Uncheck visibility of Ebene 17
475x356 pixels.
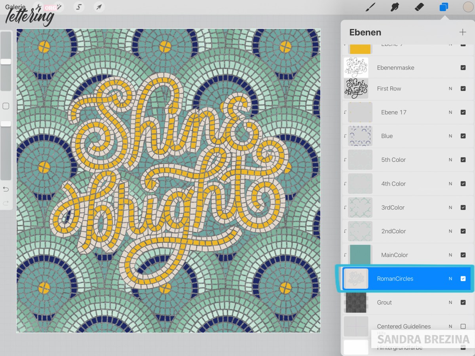click(x=463, y=112)
